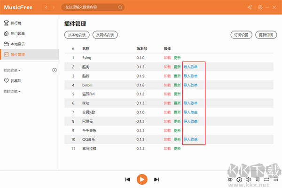Skip to previous track
282x188 pixels.
127,180
